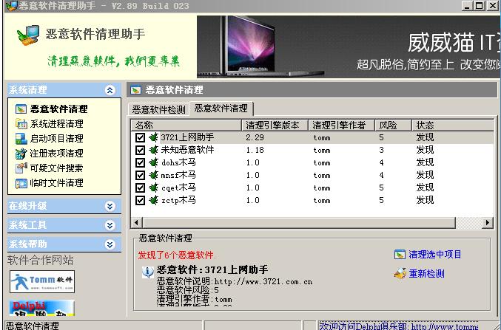Click the Delphi俱乐部 link in status bar
Image resolution: width=501 pixels, height=330 pixels.
[x=399, y=326]
